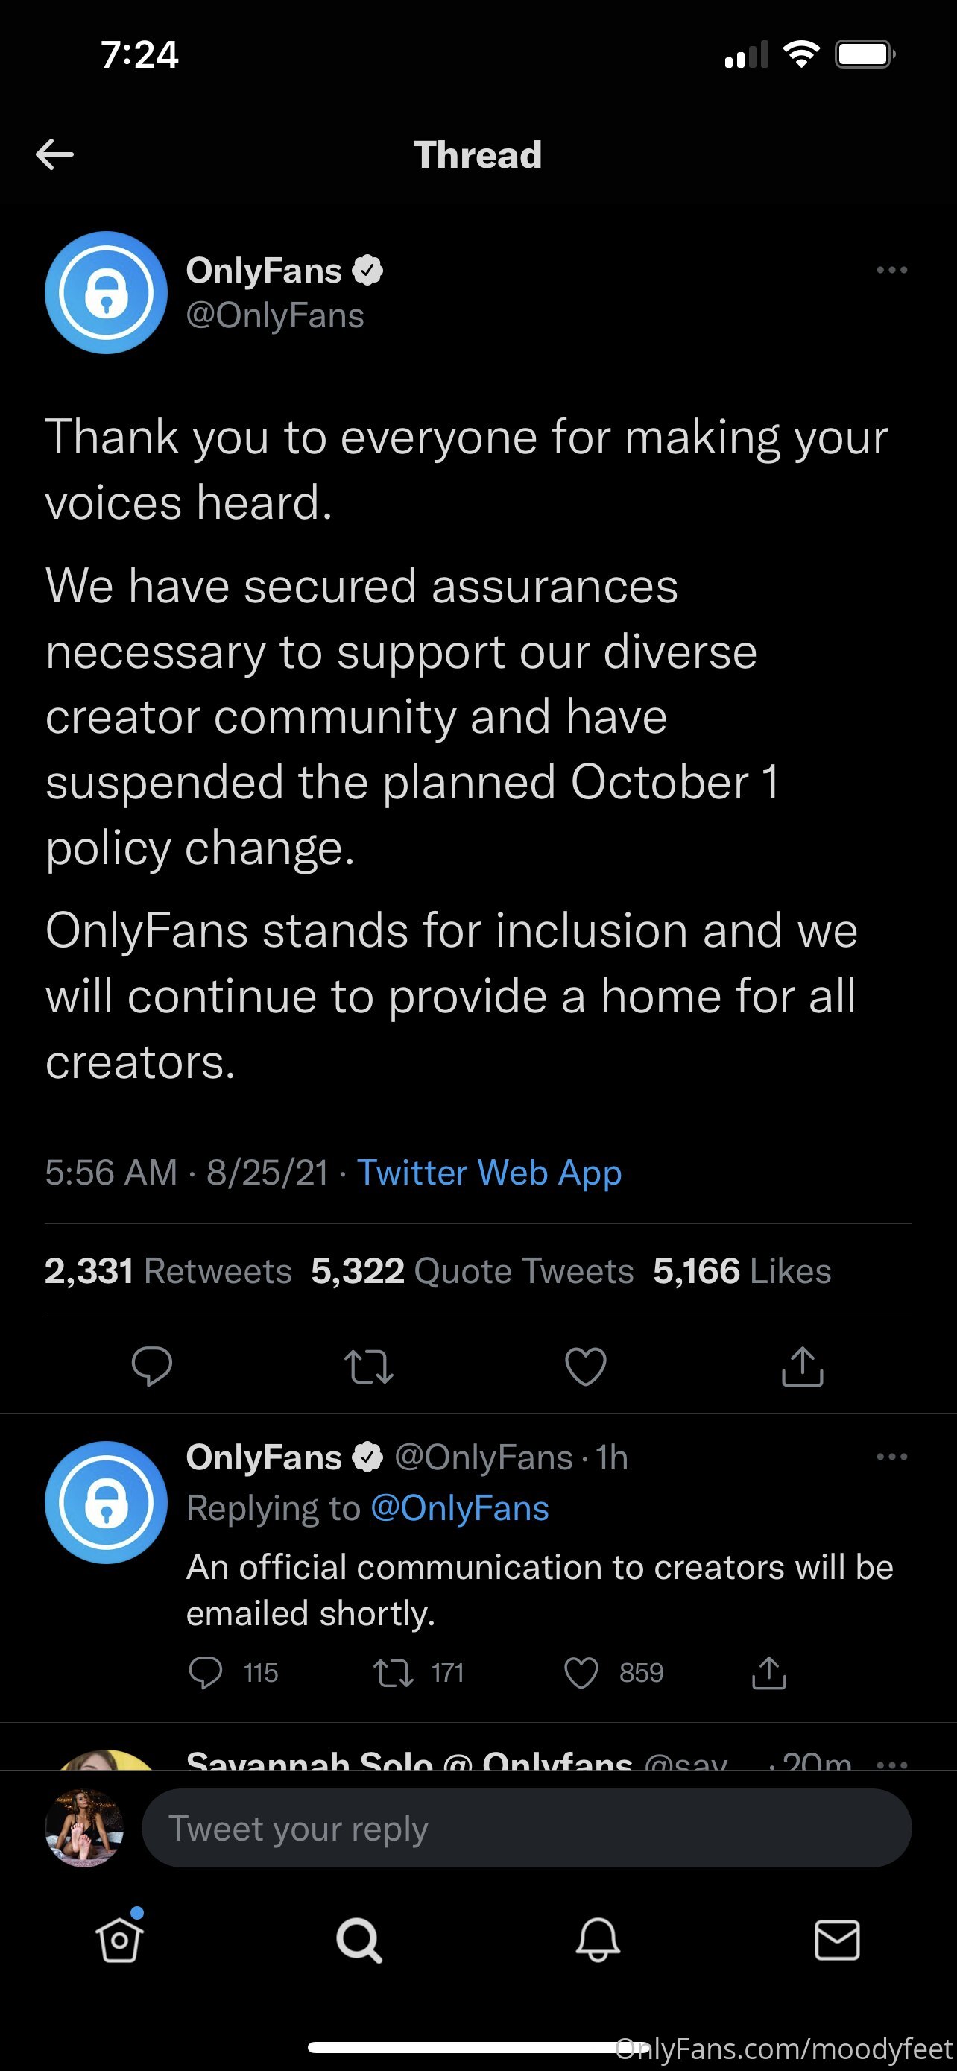
Task: Open the Home tab in bottom bar
Action: click(120, 1941)
